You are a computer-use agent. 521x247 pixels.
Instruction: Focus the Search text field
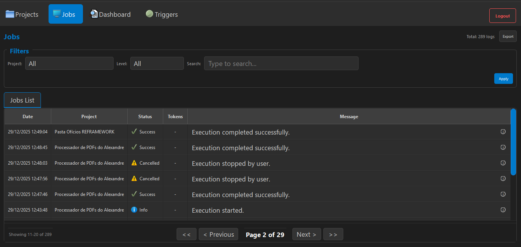click(x=281, y=64)
